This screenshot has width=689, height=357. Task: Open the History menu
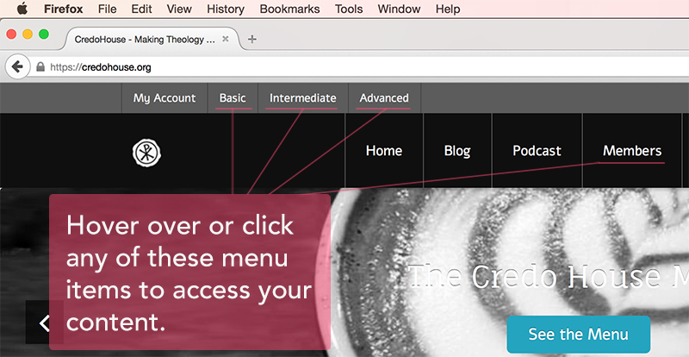[226, 9]
